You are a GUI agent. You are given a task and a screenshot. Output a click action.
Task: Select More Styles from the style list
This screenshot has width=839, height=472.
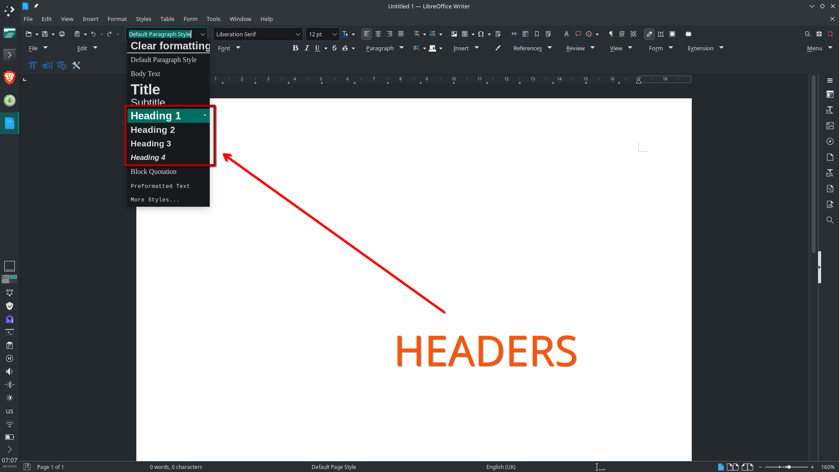pos(155,200)
